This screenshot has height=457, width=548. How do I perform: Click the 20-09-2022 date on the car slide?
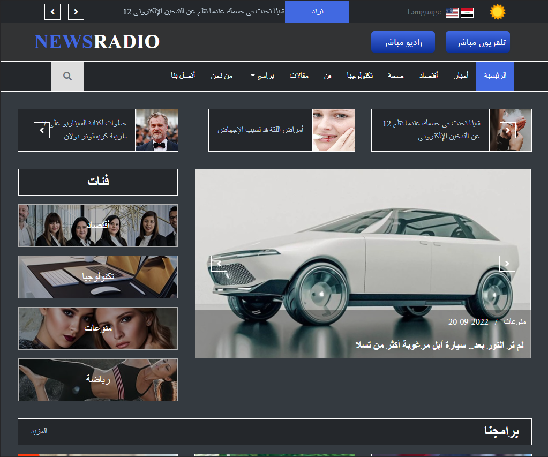click(x=468, y=321)
